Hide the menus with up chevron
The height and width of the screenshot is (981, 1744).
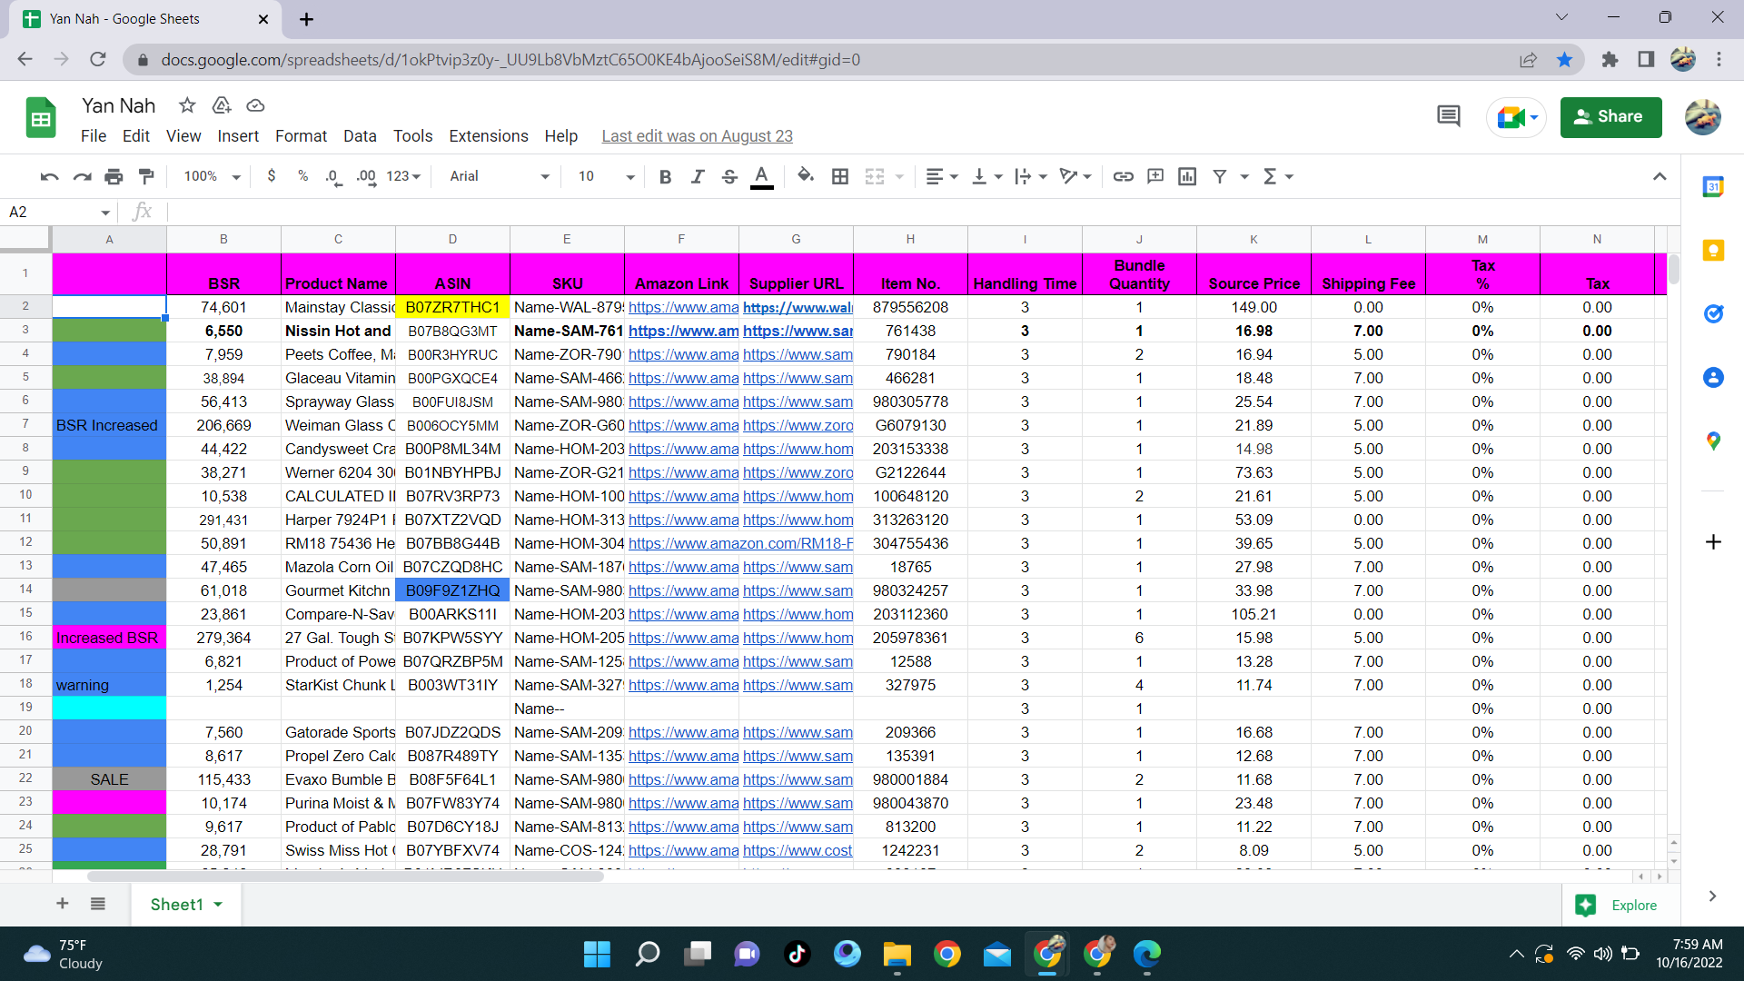pos(1660,176)
